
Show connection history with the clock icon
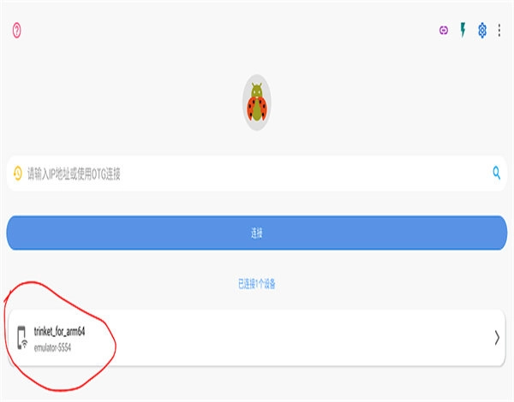pos(18,173)
